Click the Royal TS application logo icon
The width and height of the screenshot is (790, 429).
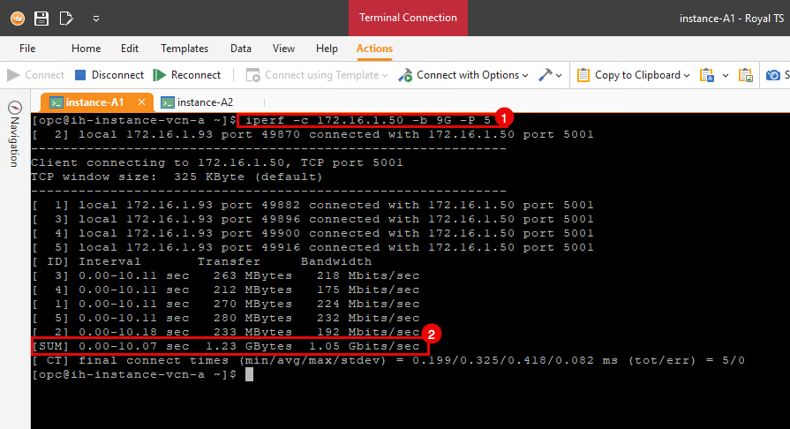tap(18, 18)
